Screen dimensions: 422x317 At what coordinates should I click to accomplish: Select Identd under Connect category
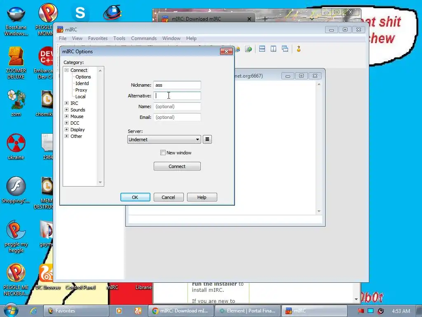coord(82,83)
